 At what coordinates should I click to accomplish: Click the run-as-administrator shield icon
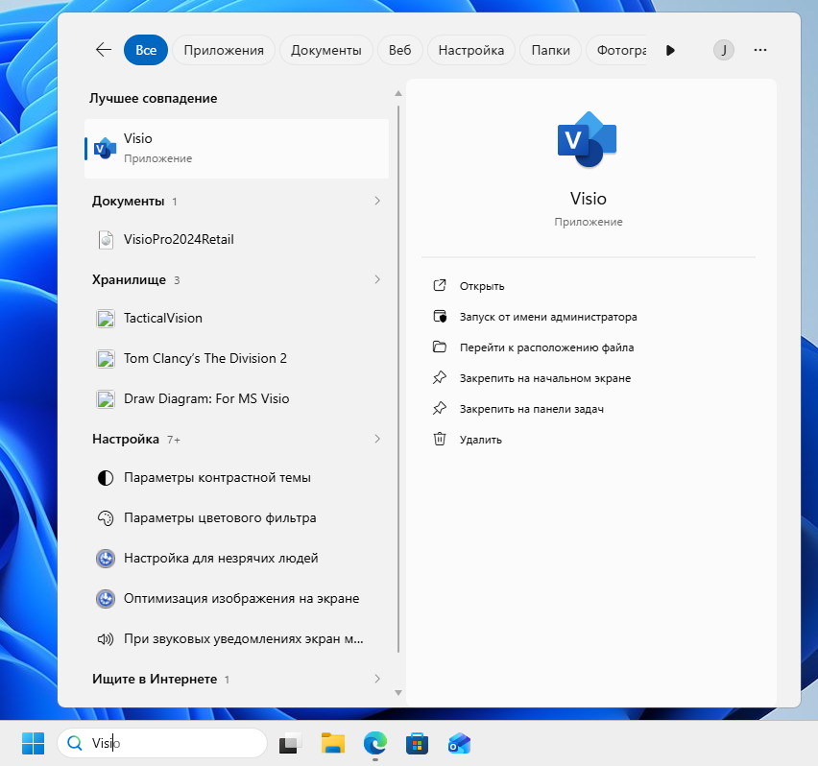440,316
